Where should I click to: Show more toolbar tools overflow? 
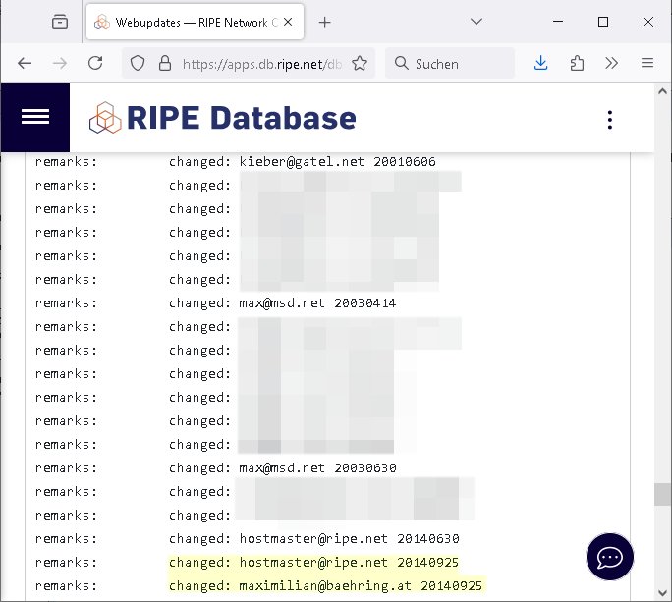(611, 64)
